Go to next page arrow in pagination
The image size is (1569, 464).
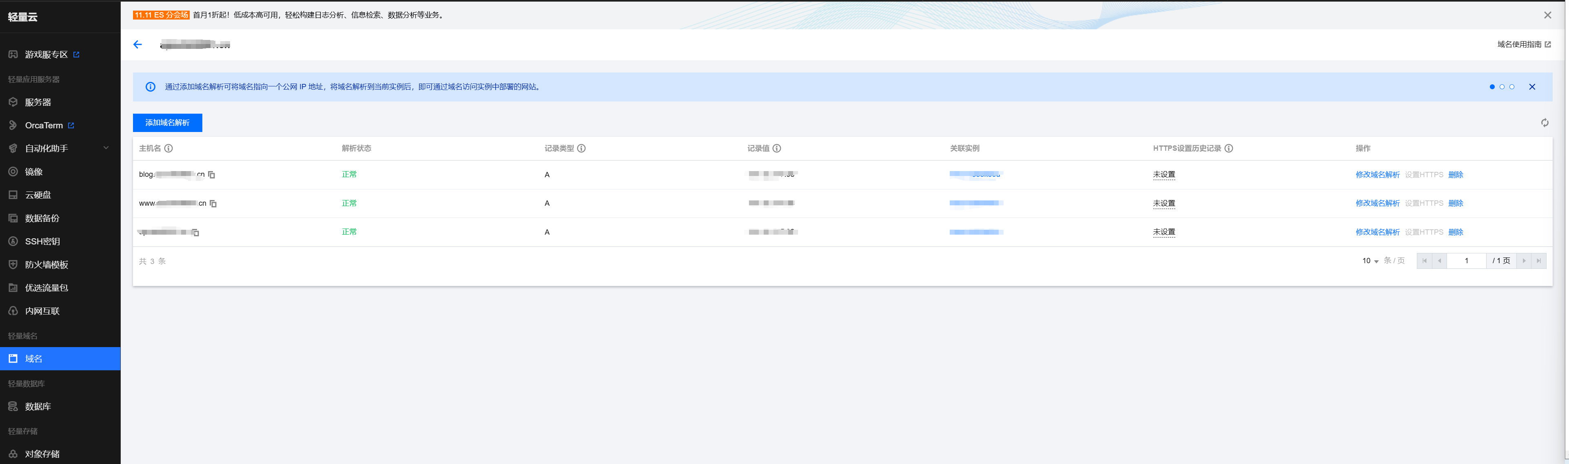pyautogui.click(x=1524, y=261)
